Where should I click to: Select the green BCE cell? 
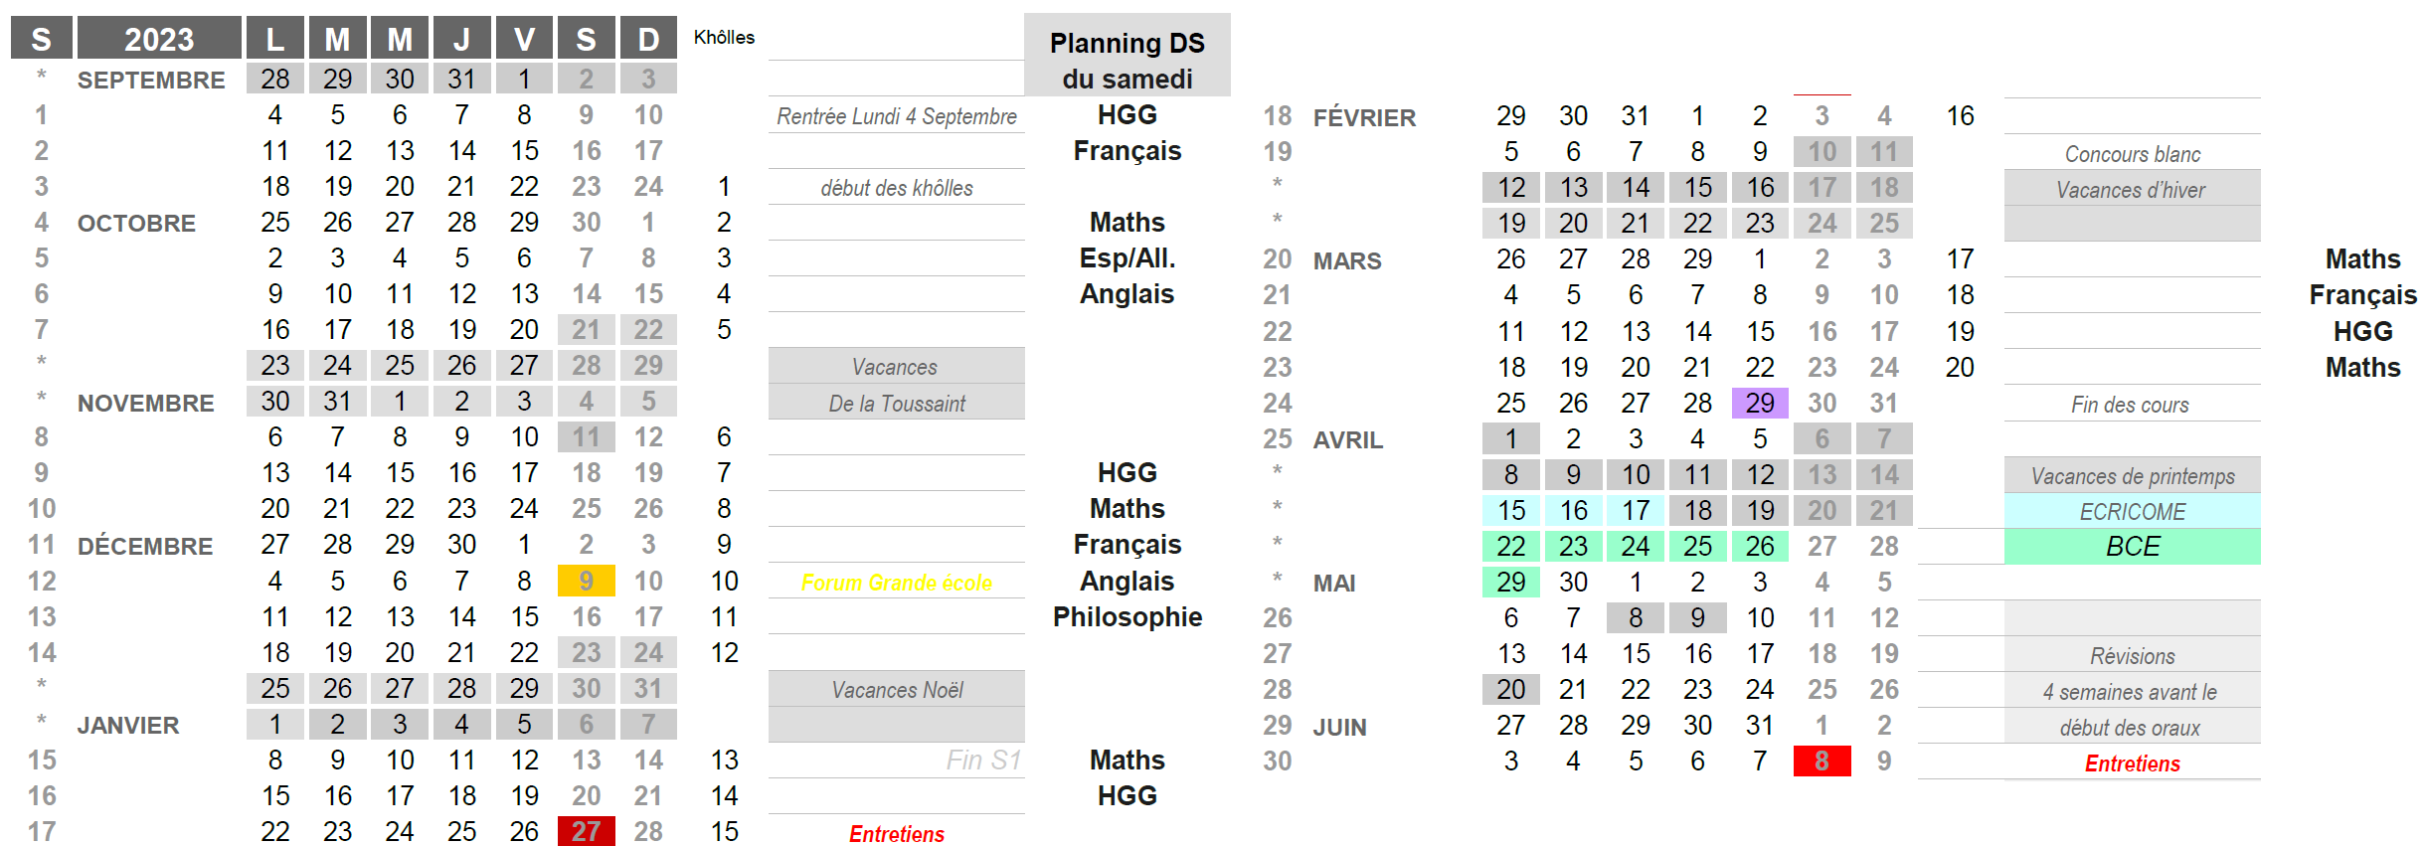[x=2132, y=547]
